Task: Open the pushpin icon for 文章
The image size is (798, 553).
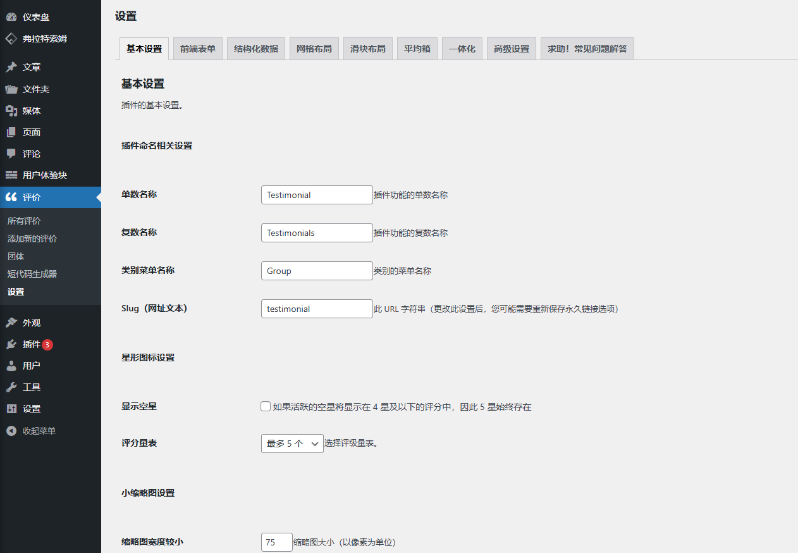Action: coord(11,67)
